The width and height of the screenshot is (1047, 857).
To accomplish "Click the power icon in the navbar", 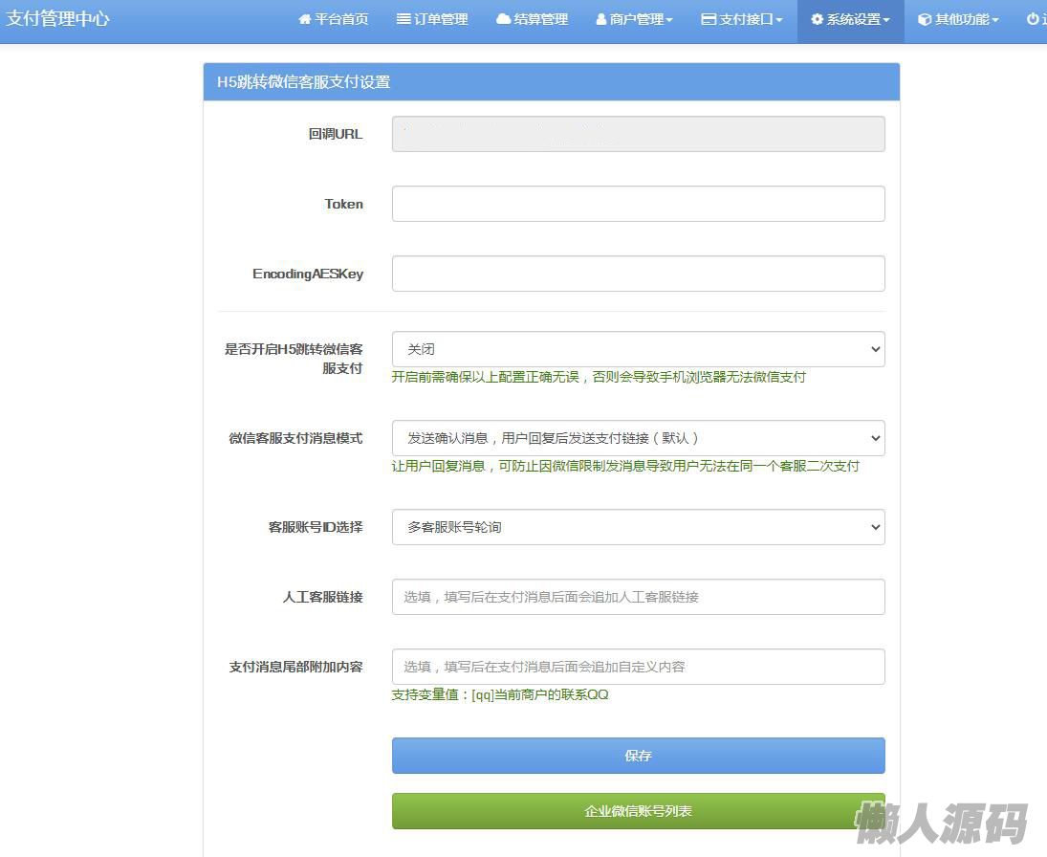I will pyautogui.click(x=1033, y=19).
